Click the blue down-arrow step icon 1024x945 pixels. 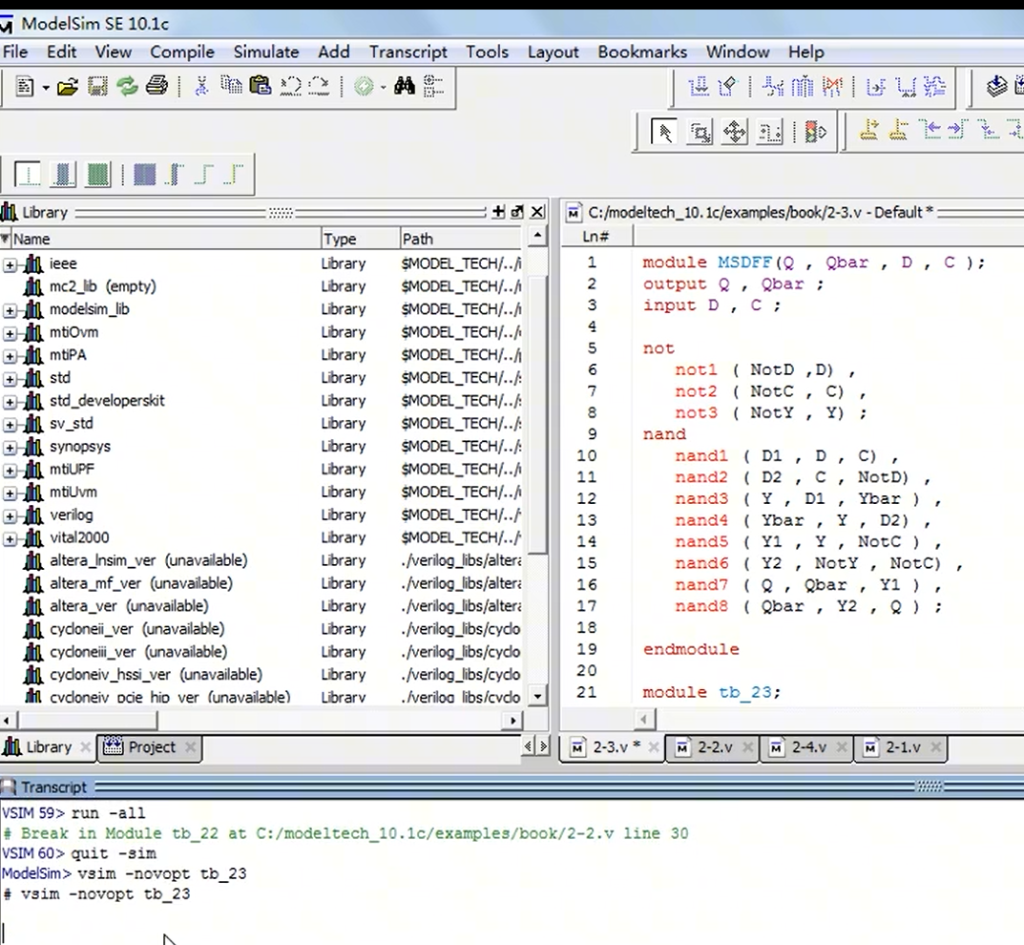(x=699, y=86)
